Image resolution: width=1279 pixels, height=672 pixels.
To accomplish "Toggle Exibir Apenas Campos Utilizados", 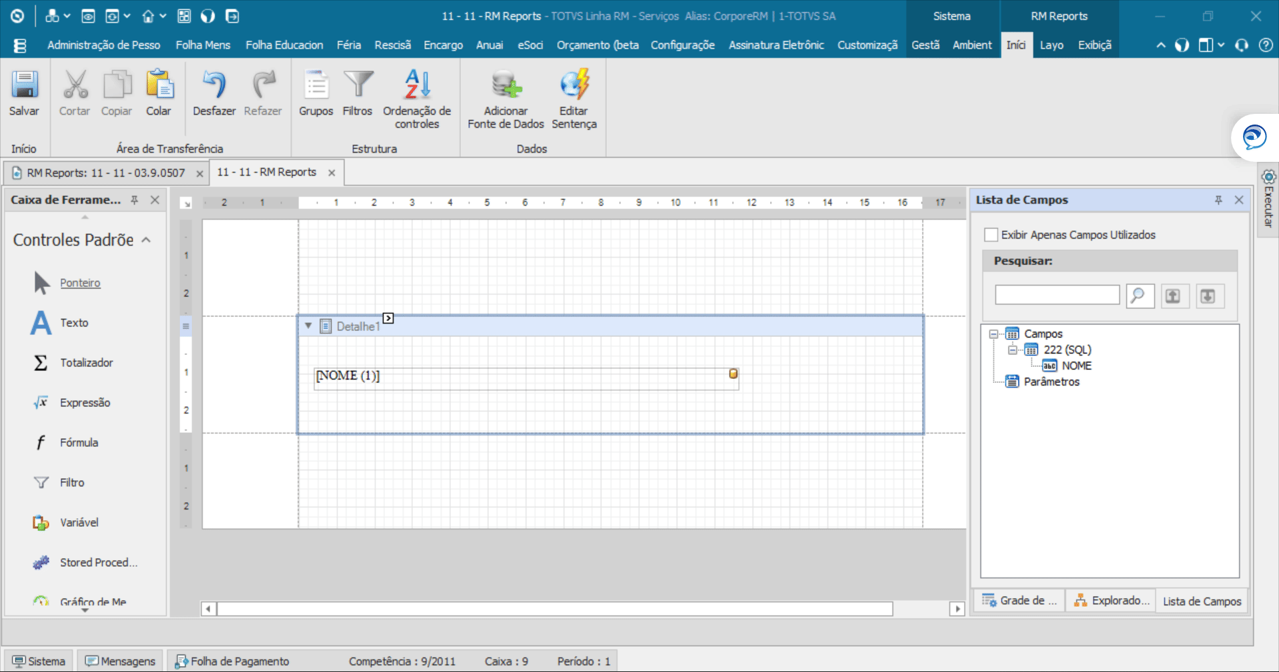I will tap(991, 234).
